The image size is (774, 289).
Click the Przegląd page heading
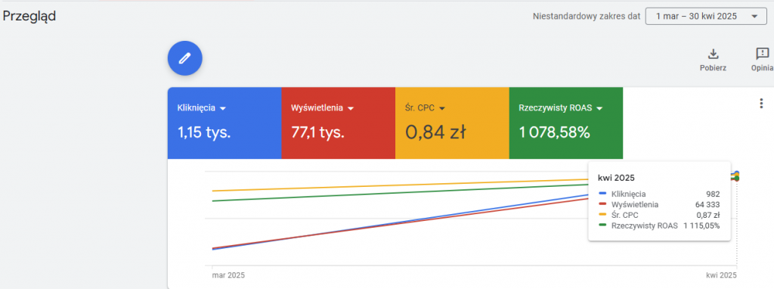(29, 16)
